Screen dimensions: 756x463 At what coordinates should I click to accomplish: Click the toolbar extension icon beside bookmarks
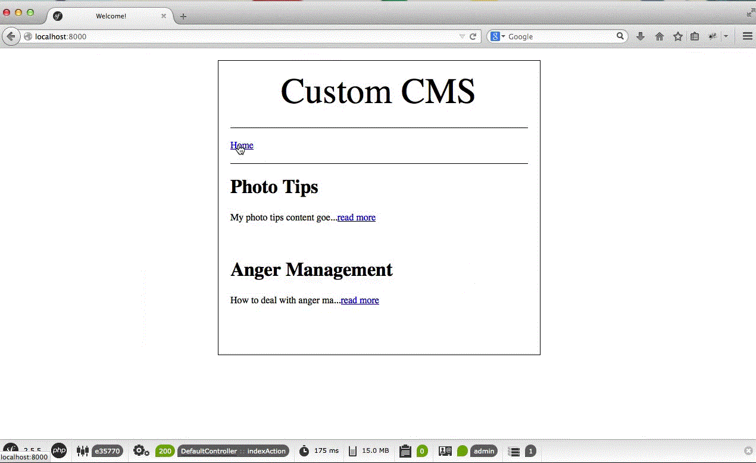[x=713, y=36]
